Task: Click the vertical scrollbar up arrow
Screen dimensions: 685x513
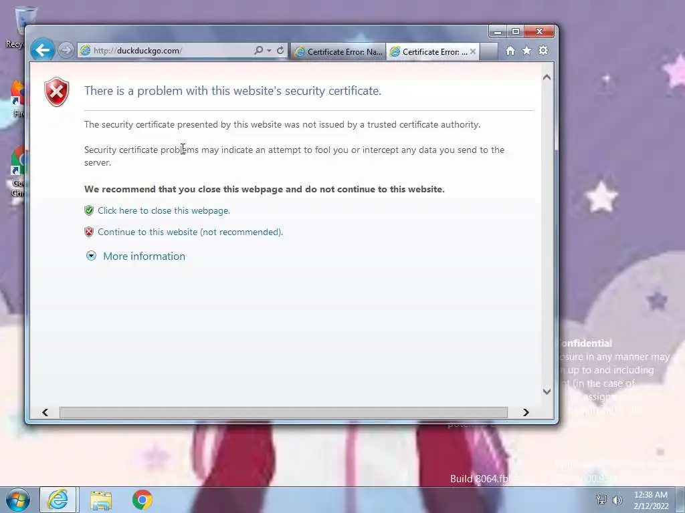Action: pyautogui.click(x=547, y=77)
